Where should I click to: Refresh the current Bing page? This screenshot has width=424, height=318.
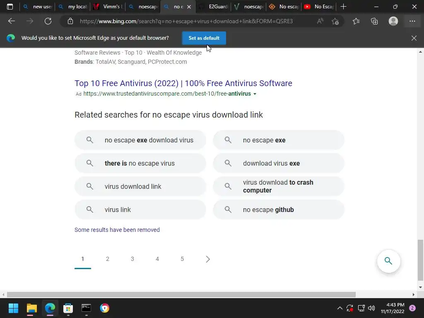48,21
